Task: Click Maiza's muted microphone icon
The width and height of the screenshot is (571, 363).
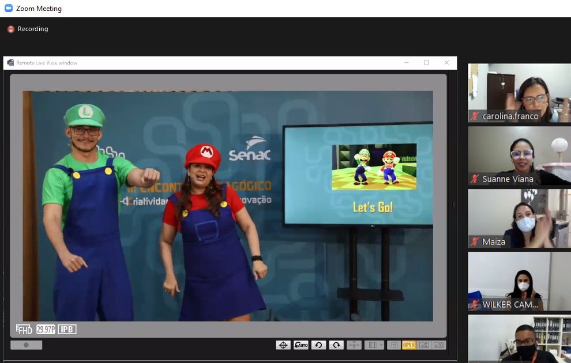Action: (x=475, y=242)
